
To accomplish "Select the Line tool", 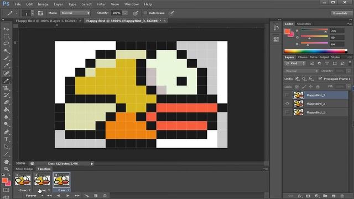I will point(6,154).
